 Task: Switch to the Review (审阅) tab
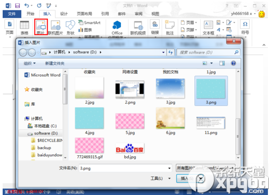138,14
